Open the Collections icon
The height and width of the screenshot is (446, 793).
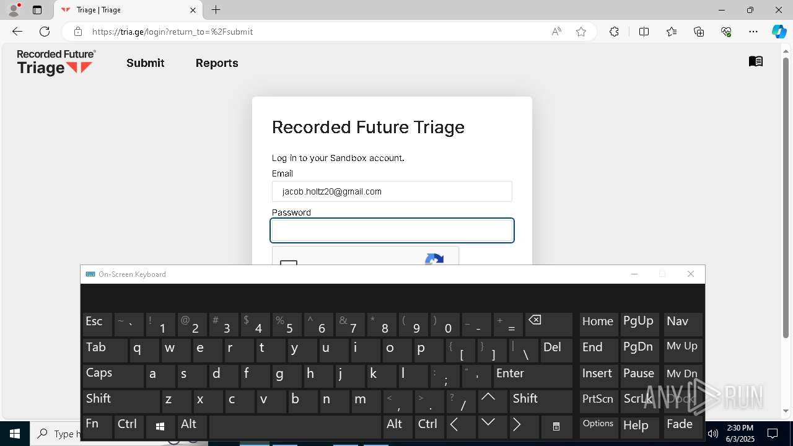pyautogui.click(x=699, y=32)
